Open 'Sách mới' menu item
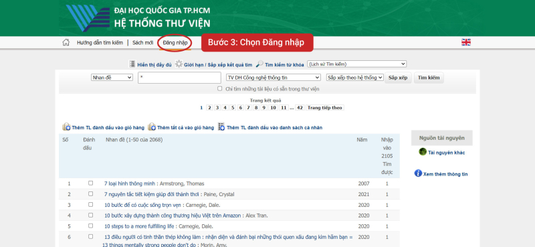Viewport: 535px width, 247px height. pyautogui.click(x=142, y=43)
